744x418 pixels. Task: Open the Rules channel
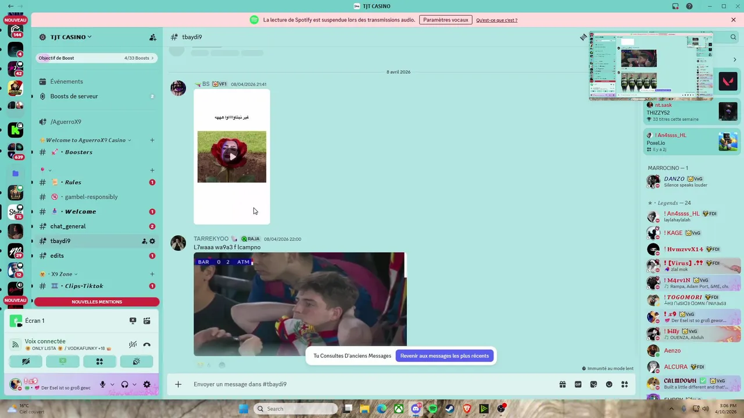[x=96, y=182]
